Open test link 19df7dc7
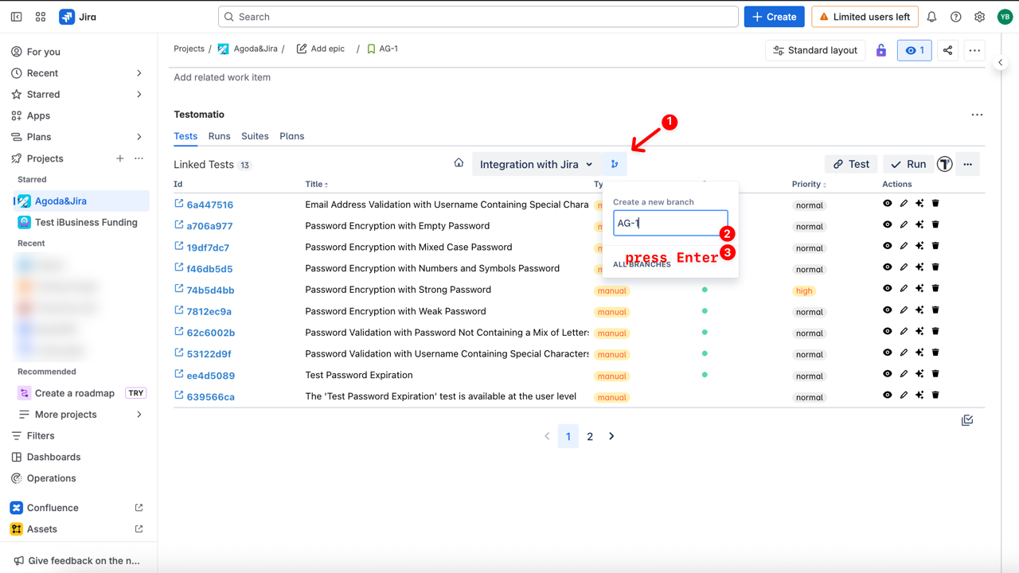 [208, 248]
